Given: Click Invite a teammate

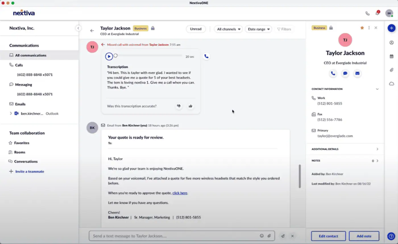Looking at the screenshot, I should click(x=29, y=171).
